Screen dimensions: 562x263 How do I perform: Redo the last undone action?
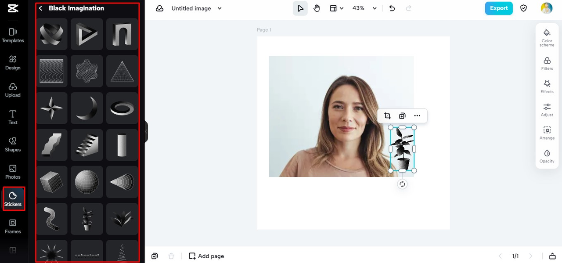coord(409,8)
